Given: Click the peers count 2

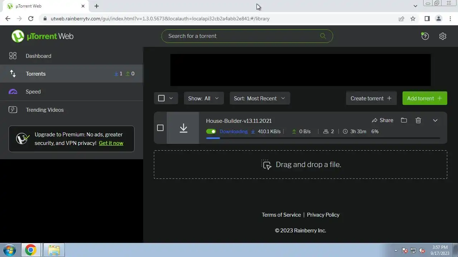Looking at the screenshot, I should pos(332,131).
